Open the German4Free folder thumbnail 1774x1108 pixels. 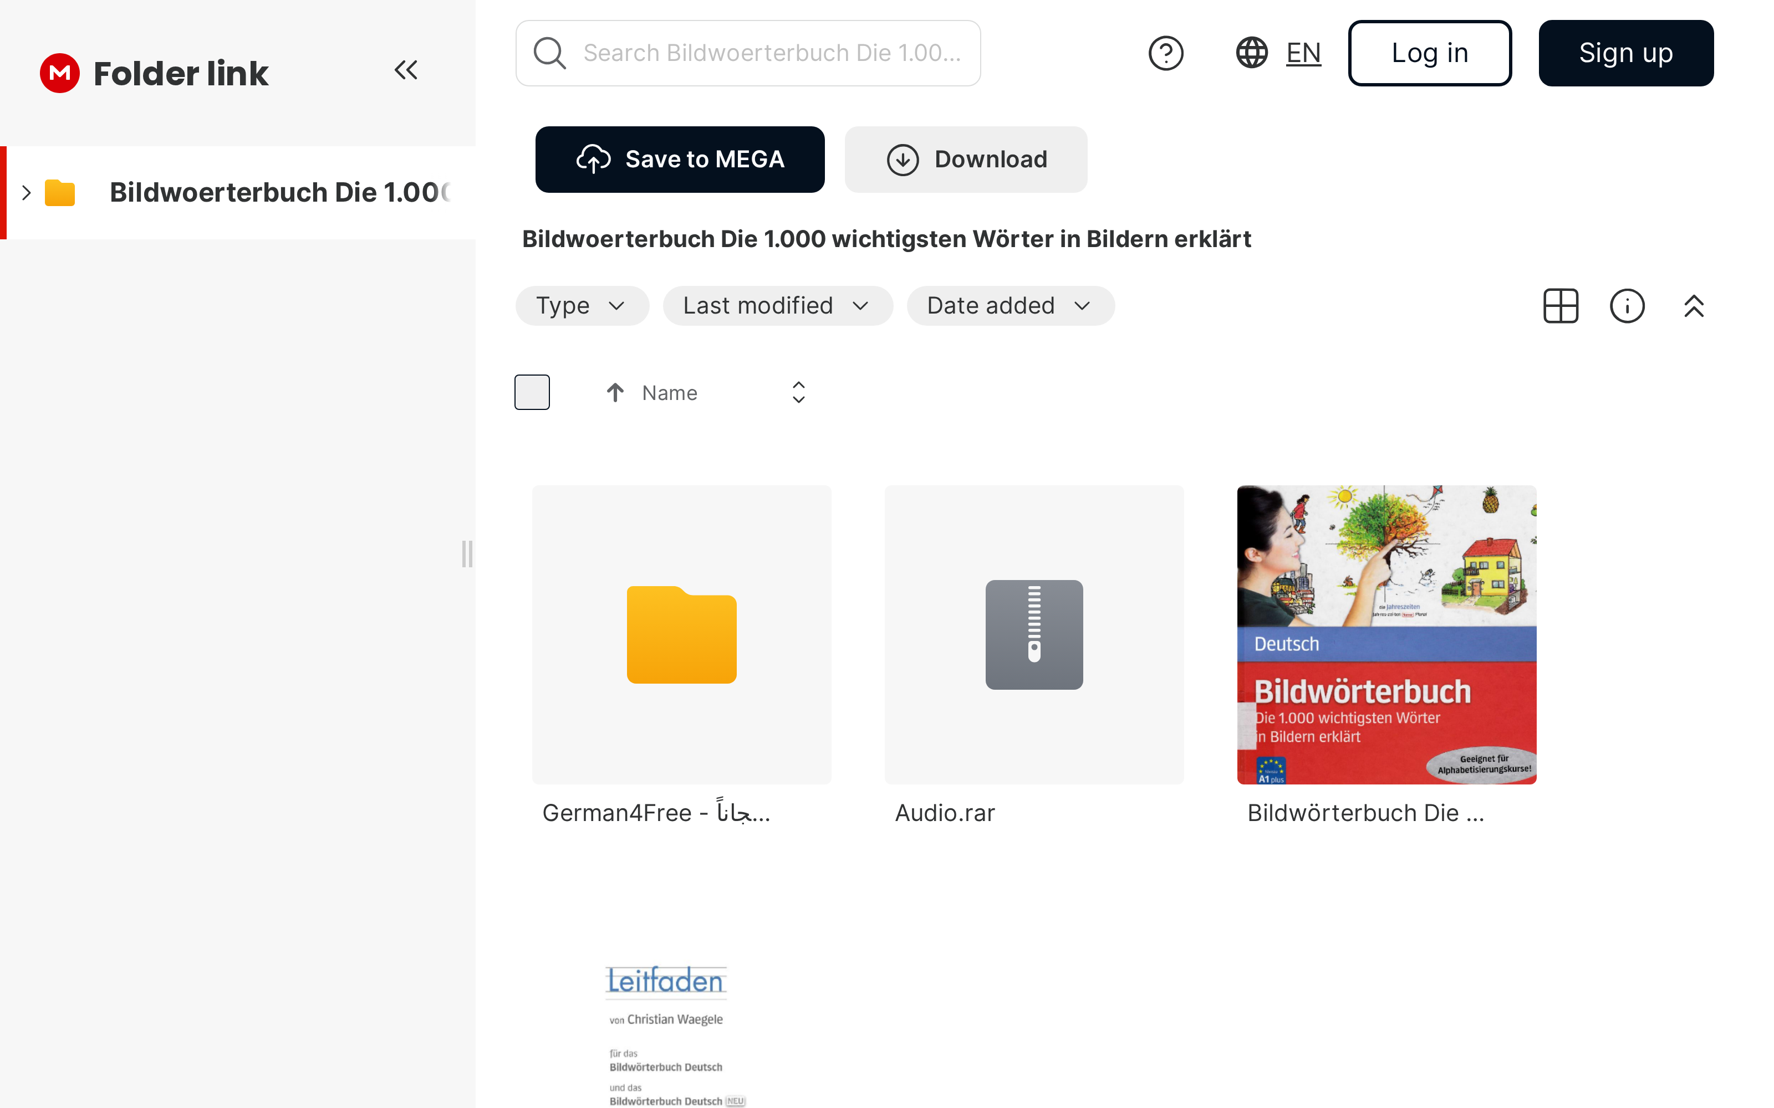(x=682, y=635)
